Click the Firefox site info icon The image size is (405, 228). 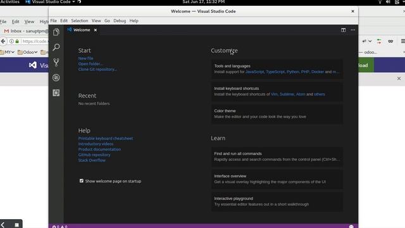coord(11,41)
